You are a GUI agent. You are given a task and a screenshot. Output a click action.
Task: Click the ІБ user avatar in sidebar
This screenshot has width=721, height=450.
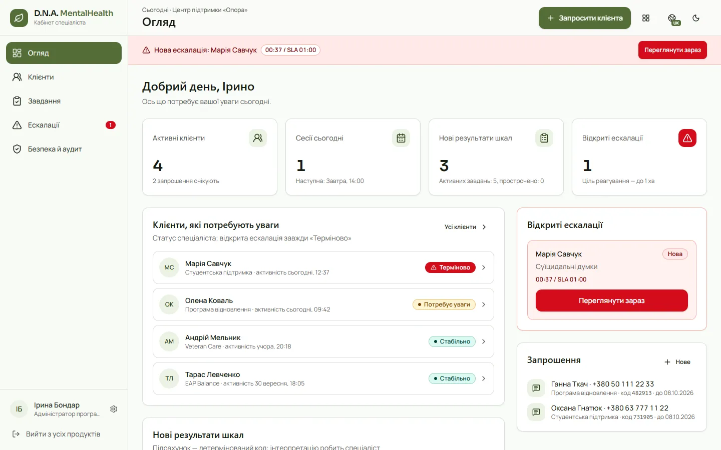(x=19, y=409)
